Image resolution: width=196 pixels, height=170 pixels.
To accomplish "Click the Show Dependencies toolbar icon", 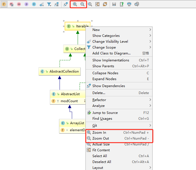I will tap(66, 4).
